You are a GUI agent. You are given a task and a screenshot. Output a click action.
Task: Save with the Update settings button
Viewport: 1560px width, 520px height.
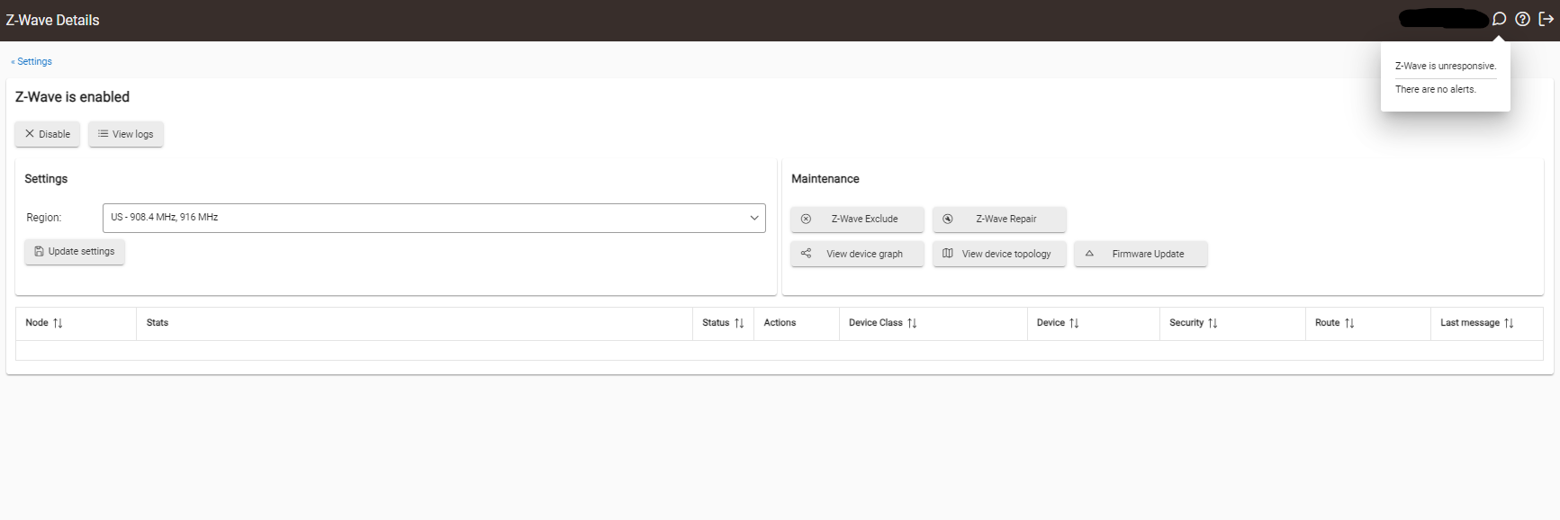(75, 252)
